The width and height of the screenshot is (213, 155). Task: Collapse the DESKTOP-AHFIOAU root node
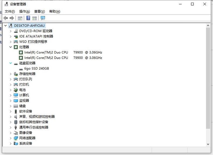pos(6,25)
